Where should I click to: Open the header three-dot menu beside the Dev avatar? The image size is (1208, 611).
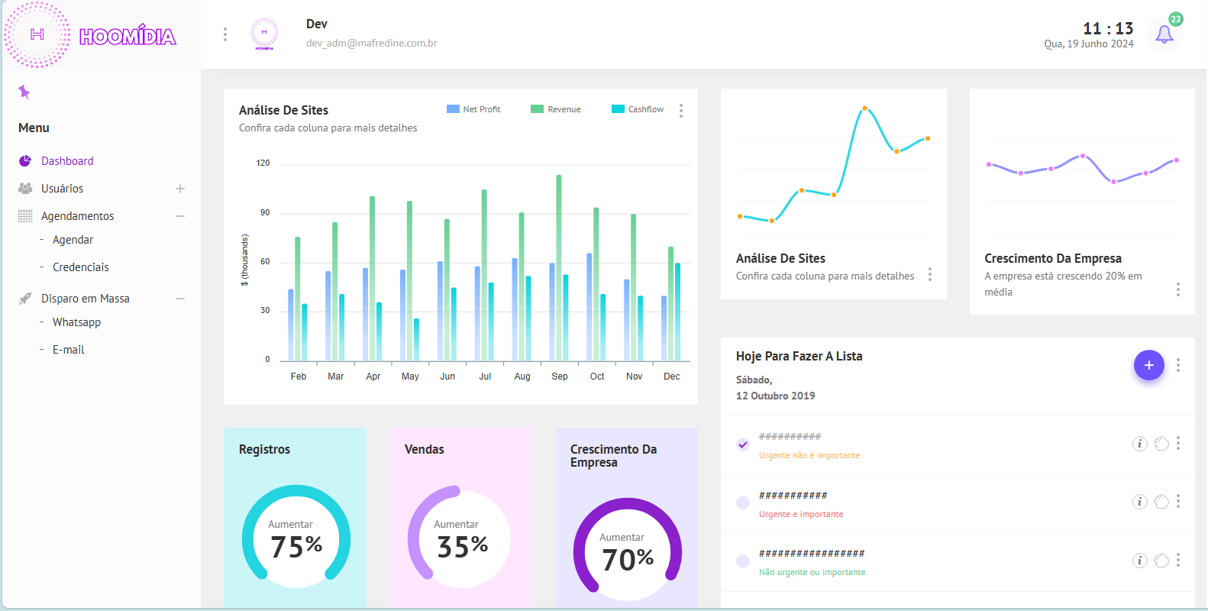pos(224,34)
